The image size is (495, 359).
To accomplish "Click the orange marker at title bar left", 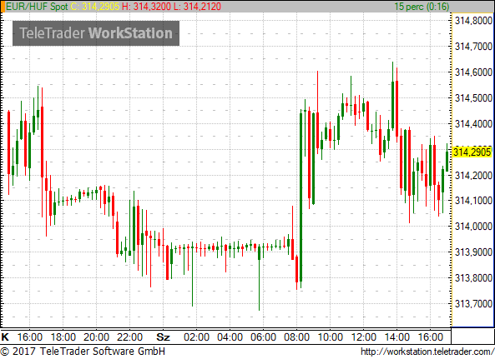I will (x=3, y=7).
